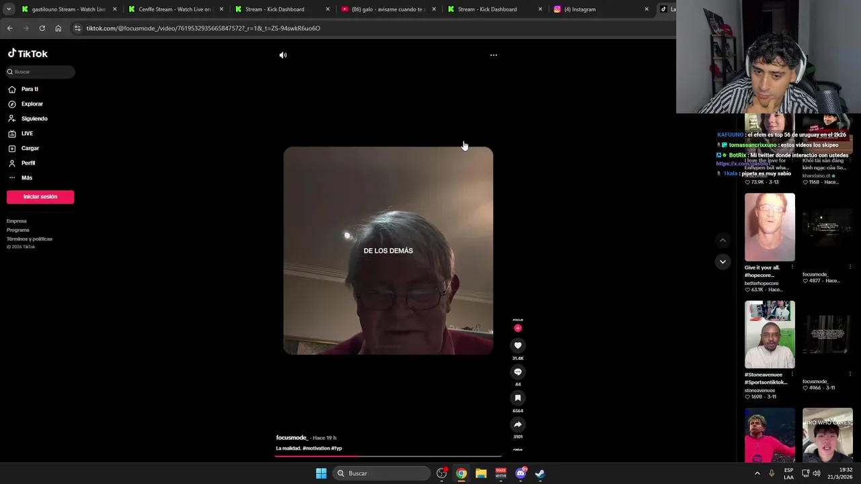
Task: Click the #fyp hashtag
Action: click(336, 448)
